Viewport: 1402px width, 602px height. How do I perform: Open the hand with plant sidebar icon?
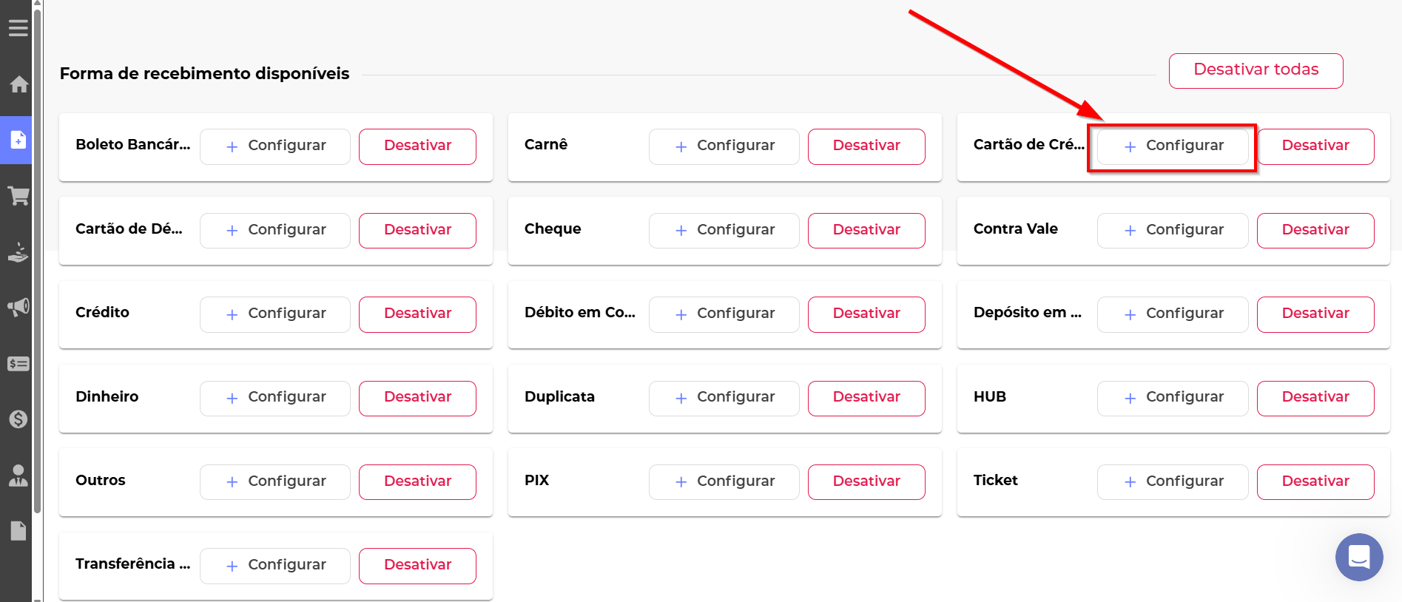(x=18, y=252)
